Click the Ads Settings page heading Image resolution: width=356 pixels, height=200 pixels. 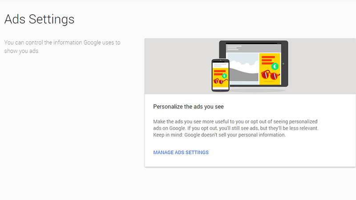pyautogui.click(x=39, y=19)
